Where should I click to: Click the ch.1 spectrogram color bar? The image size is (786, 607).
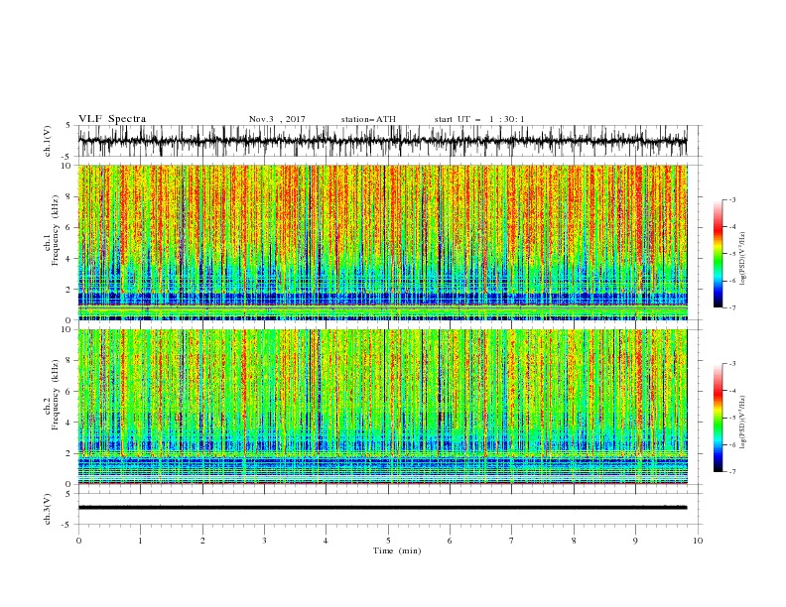point(718,253)
